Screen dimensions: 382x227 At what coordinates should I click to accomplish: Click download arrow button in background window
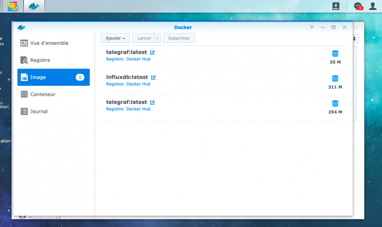(x=355, y=39)
